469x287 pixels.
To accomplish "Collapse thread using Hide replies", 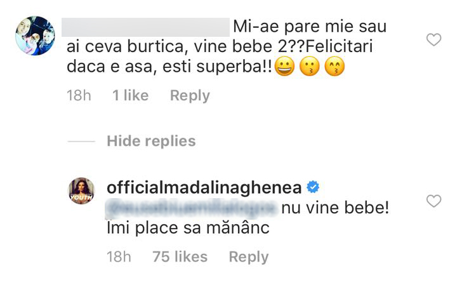I will 150,141.
